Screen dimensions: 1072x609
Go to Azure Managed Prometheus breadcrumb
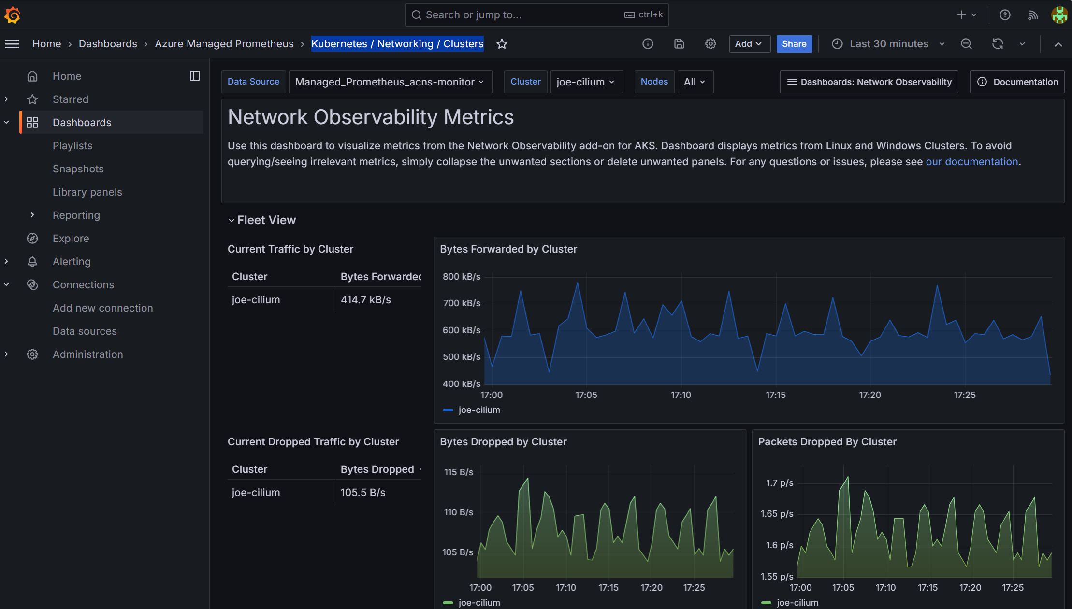coord(224,44)
